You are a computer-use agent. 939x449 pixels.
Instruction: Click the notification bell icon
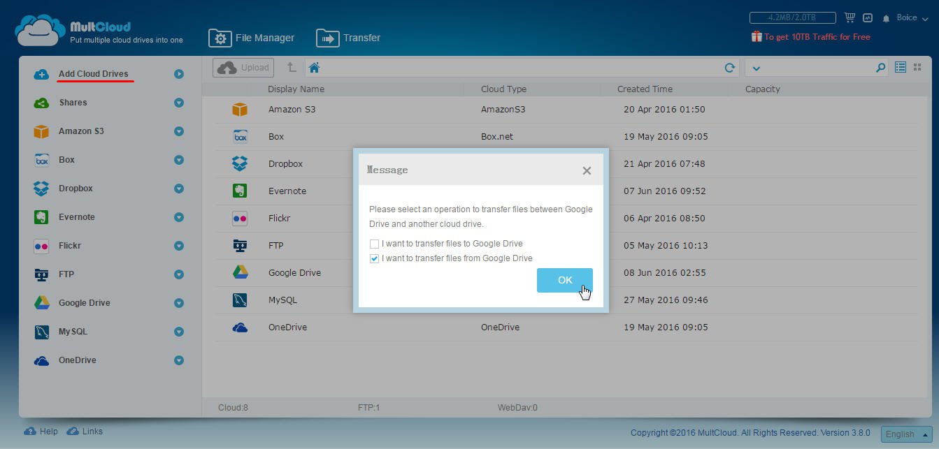click(x=886, y=18)
